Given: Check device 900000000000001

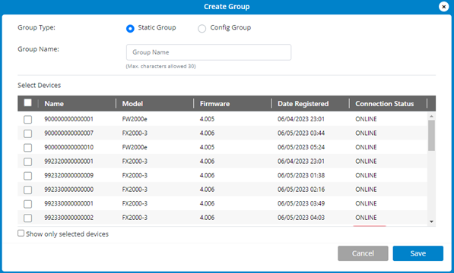Looking at the screenshot, I should click(28, 120).
